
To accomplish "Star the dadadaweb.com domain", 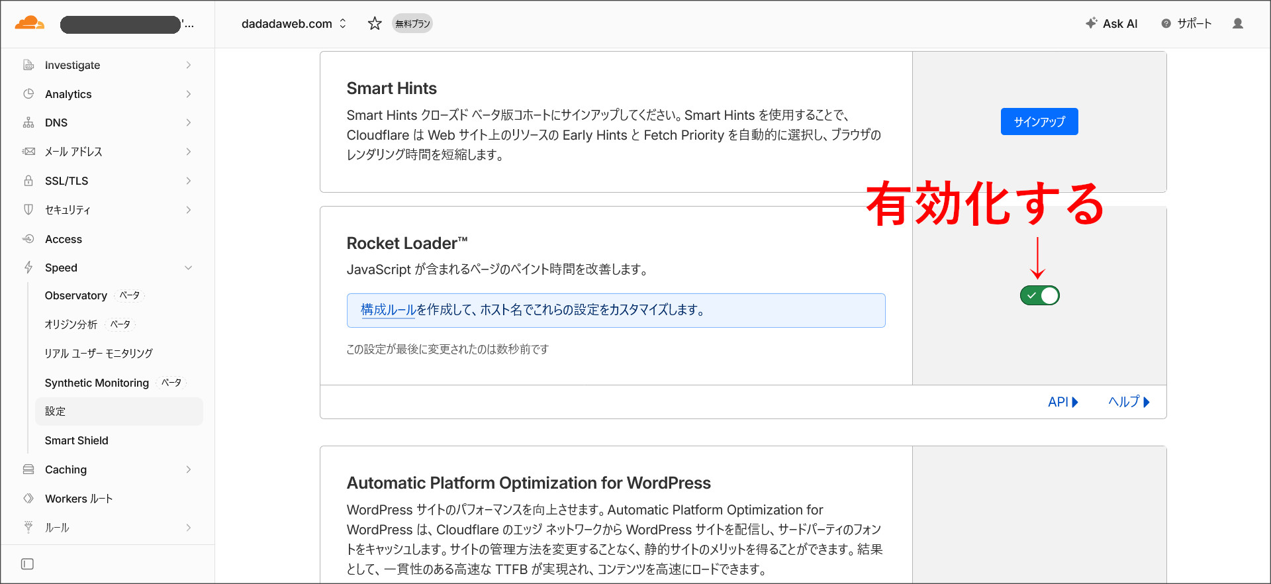I will 375,24.
